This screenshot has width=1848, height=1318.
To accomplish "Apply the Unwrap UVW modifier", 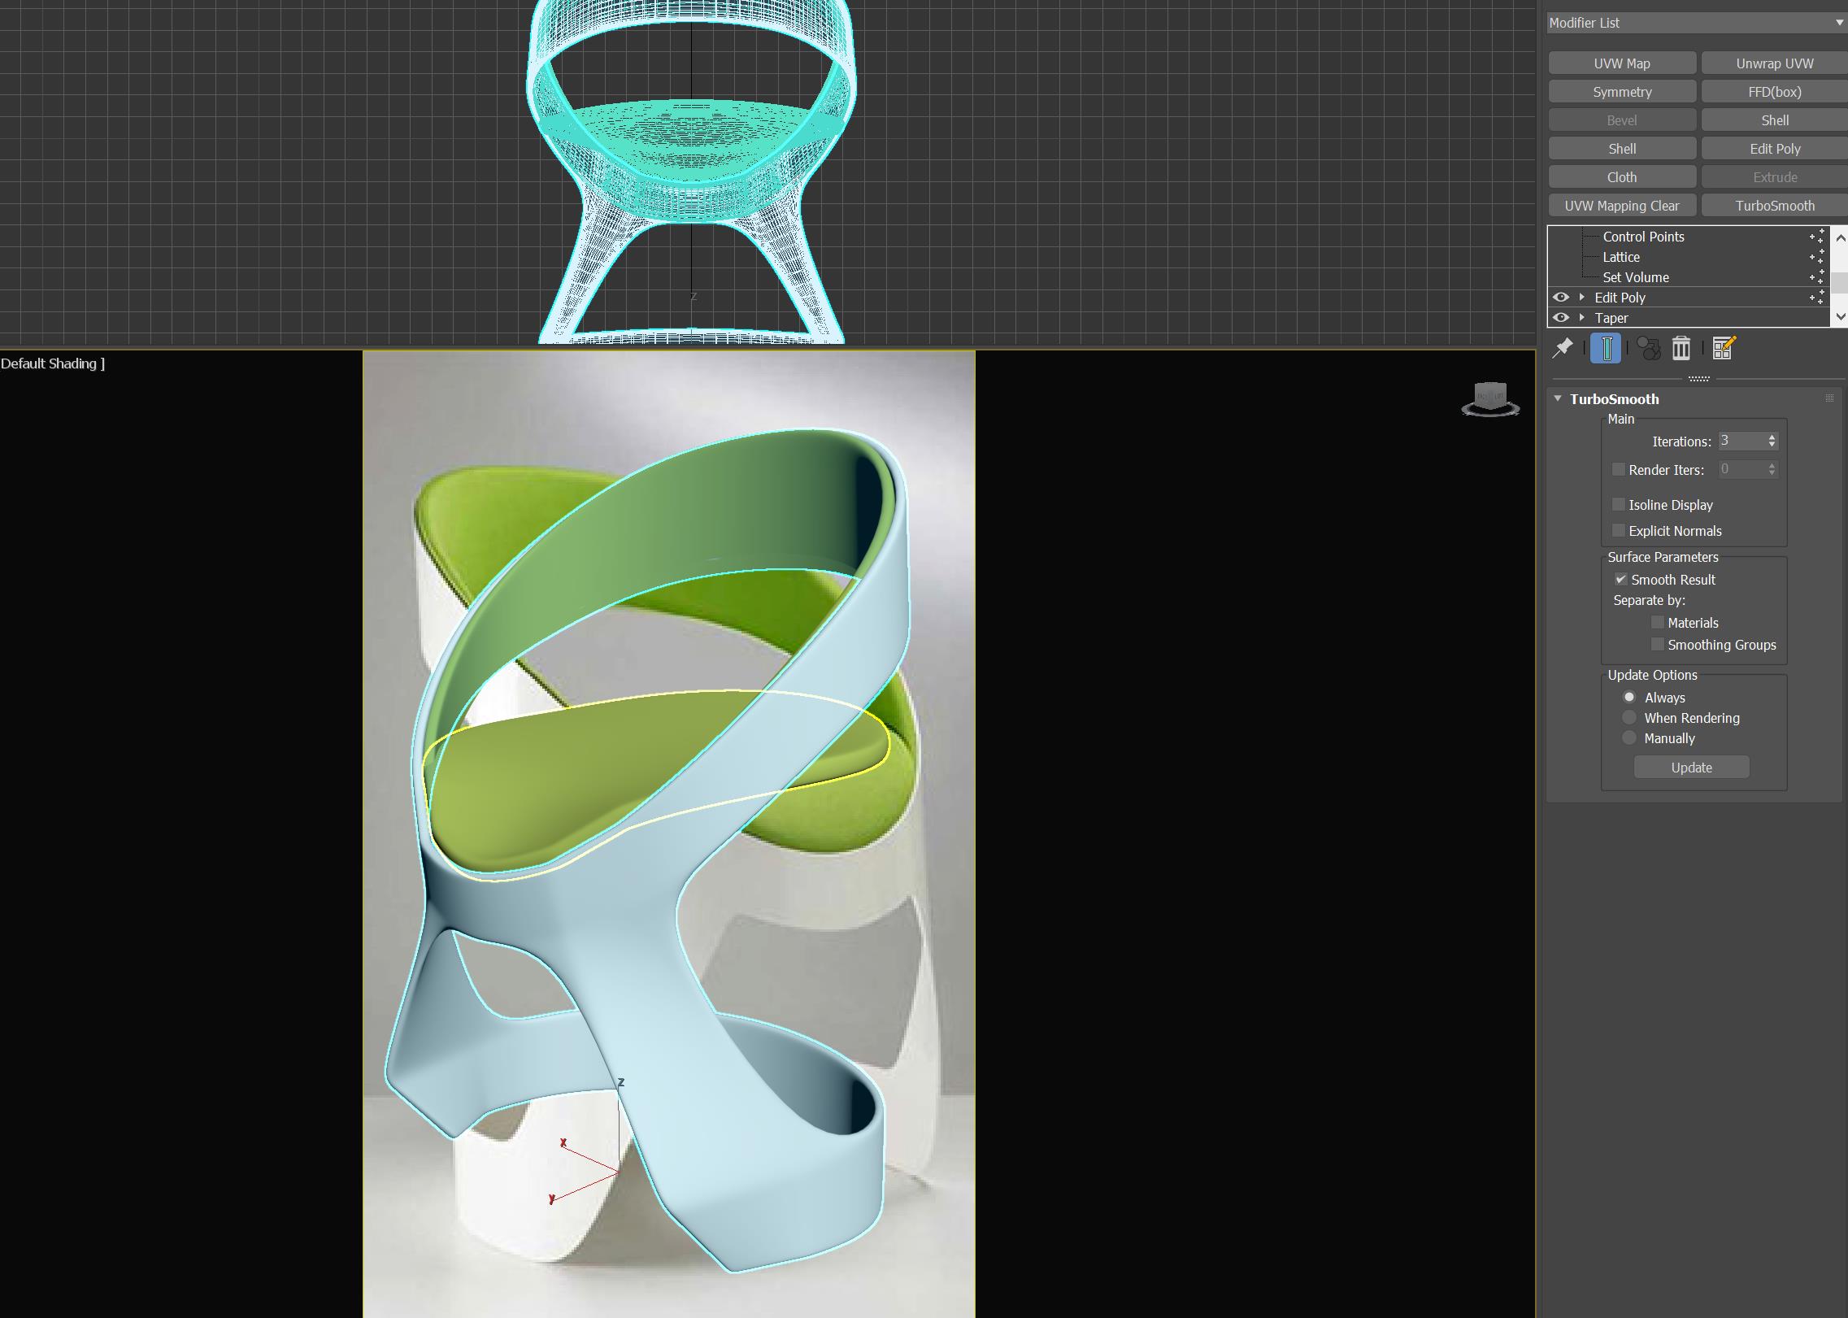I will pos(1775,63).
